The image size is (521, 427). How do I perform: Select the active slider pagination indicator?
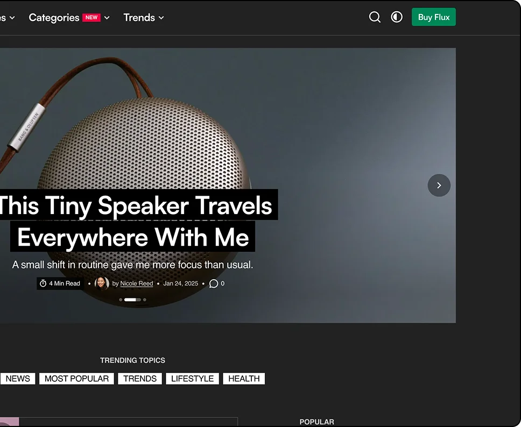pyautogui.click(x=130, y=300)
